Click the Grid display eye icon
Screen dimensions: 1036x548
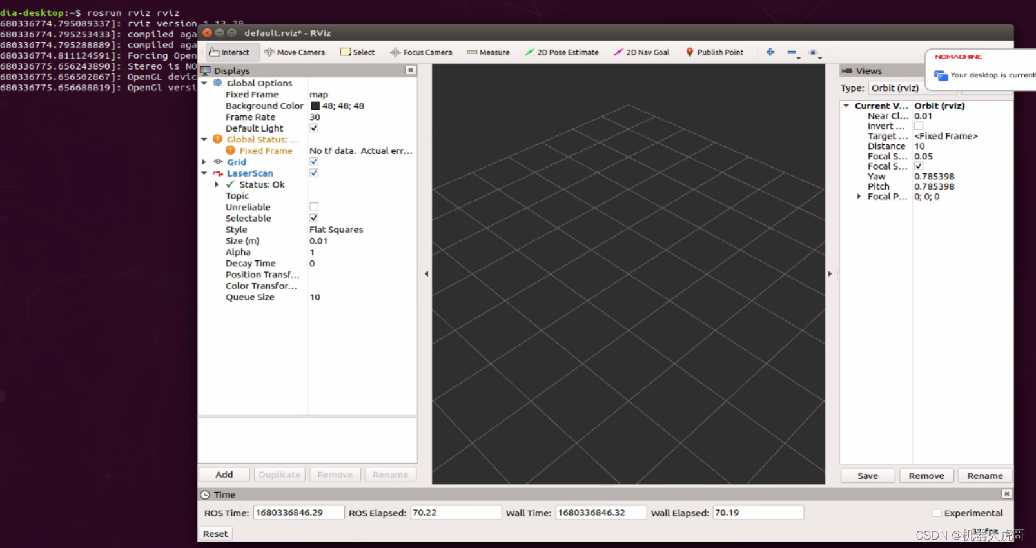pyautogui.click(x=218, y=162)
